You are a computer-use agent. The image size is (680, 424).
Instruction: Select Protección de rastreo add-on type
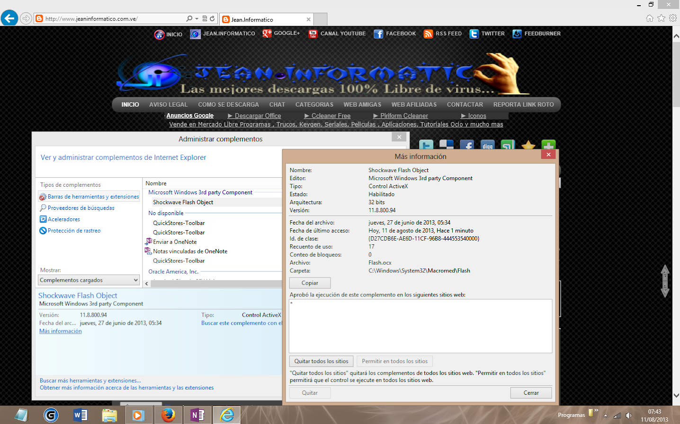(70, 231)
